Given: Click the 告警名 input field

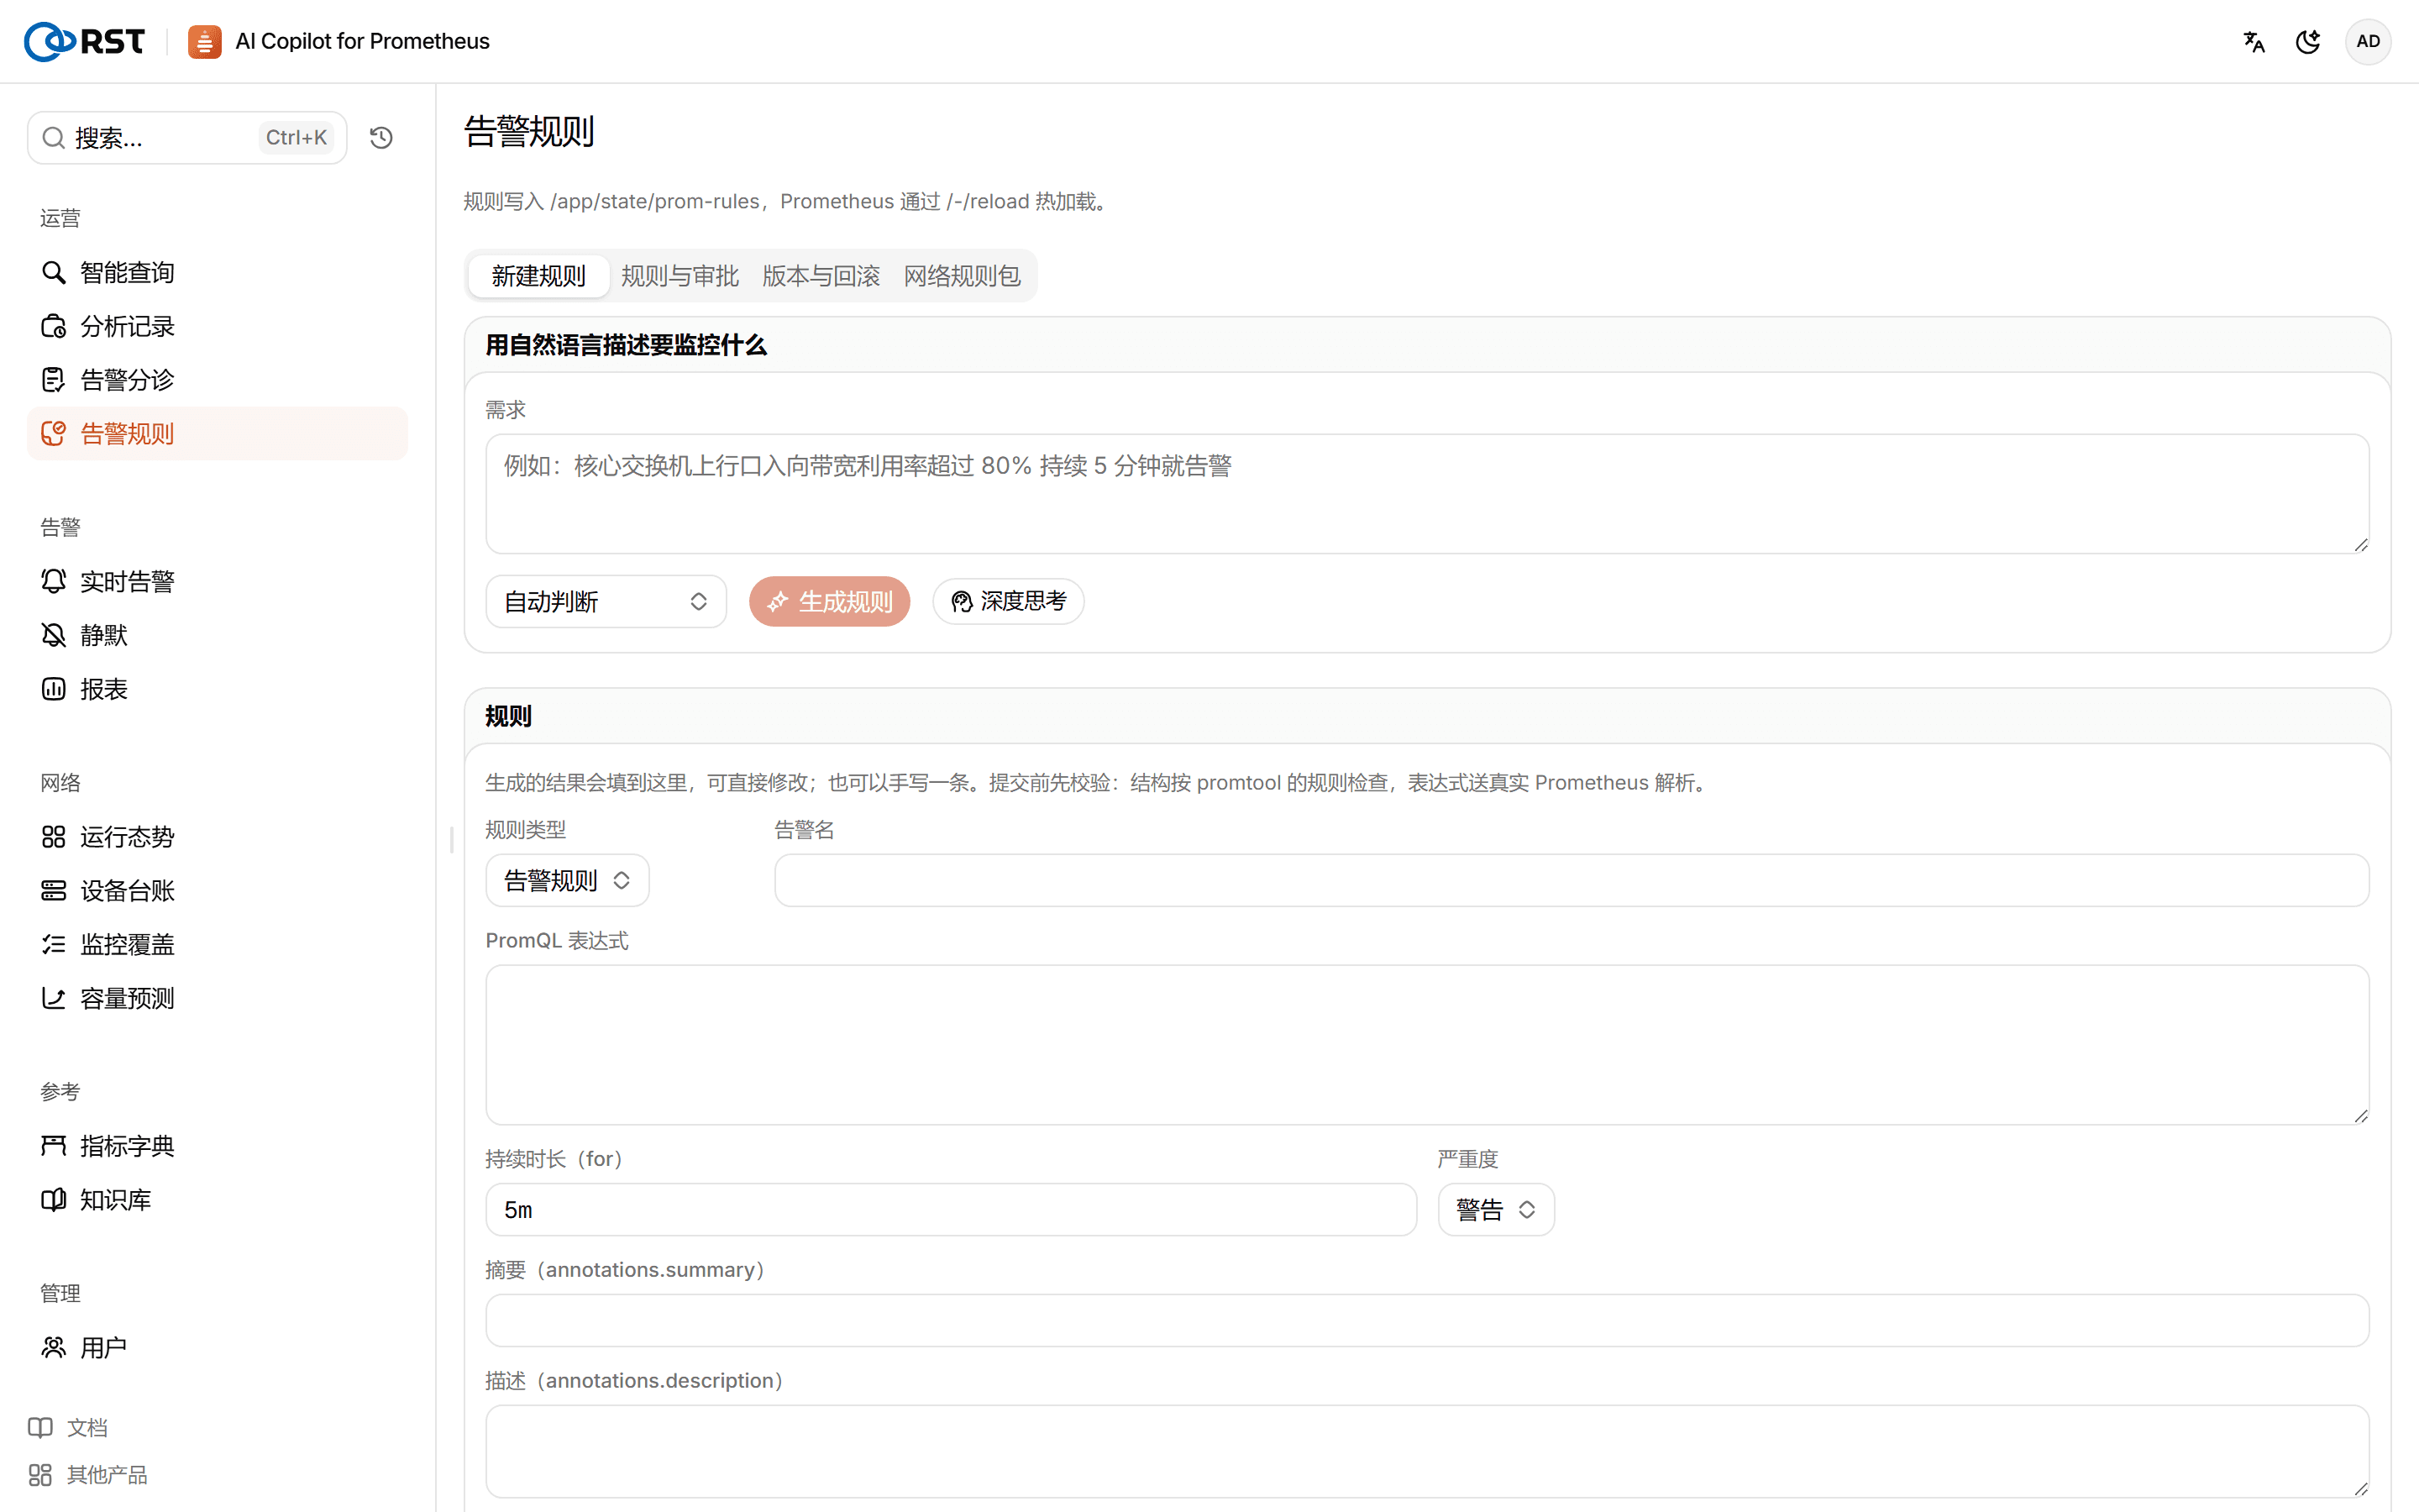Looking at the screenshot, I should click(x=1572, y=880).
